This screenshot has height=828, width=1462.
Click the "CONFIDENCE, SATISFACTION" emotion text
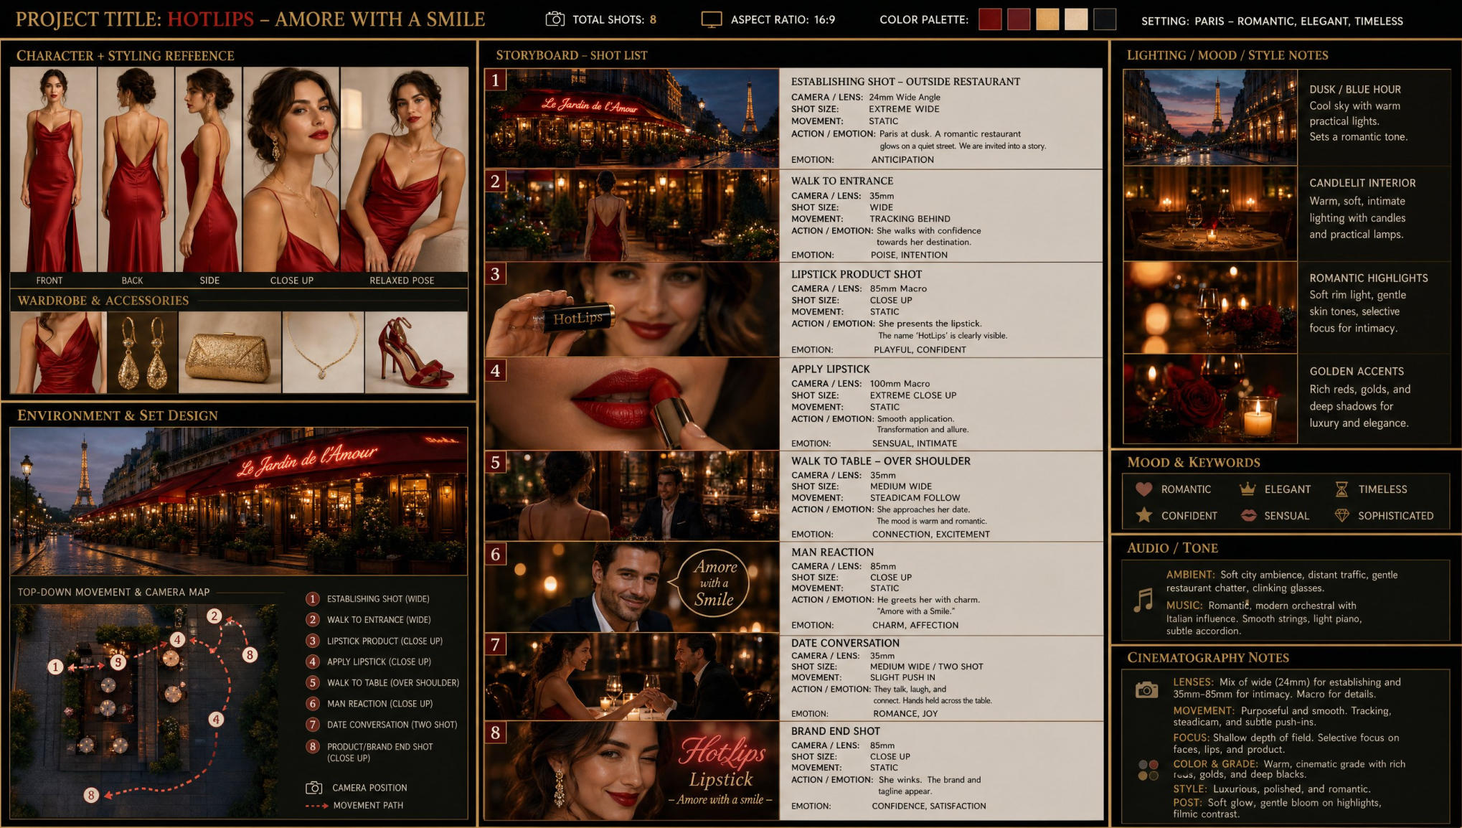tap(929, 806)
